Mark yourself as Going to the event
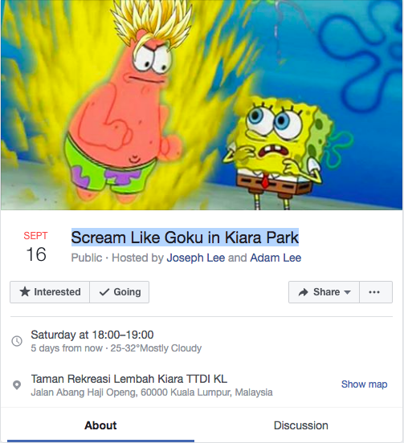 point(120,292)
